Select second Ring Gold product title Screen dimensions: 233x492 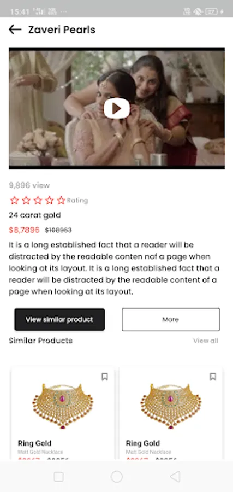[x=143, y=443]
